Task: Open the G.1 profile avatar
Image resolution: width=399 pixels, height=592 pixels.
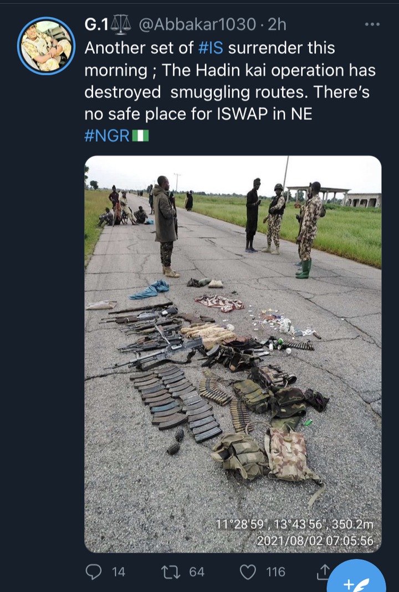Action: click(x=46, y=45)
